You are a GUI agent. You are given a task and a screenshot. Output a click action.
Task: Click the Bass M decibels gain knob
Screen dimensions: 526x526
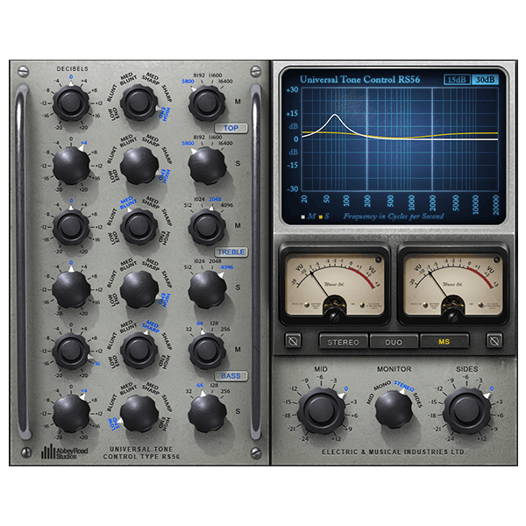coord(71,352)
